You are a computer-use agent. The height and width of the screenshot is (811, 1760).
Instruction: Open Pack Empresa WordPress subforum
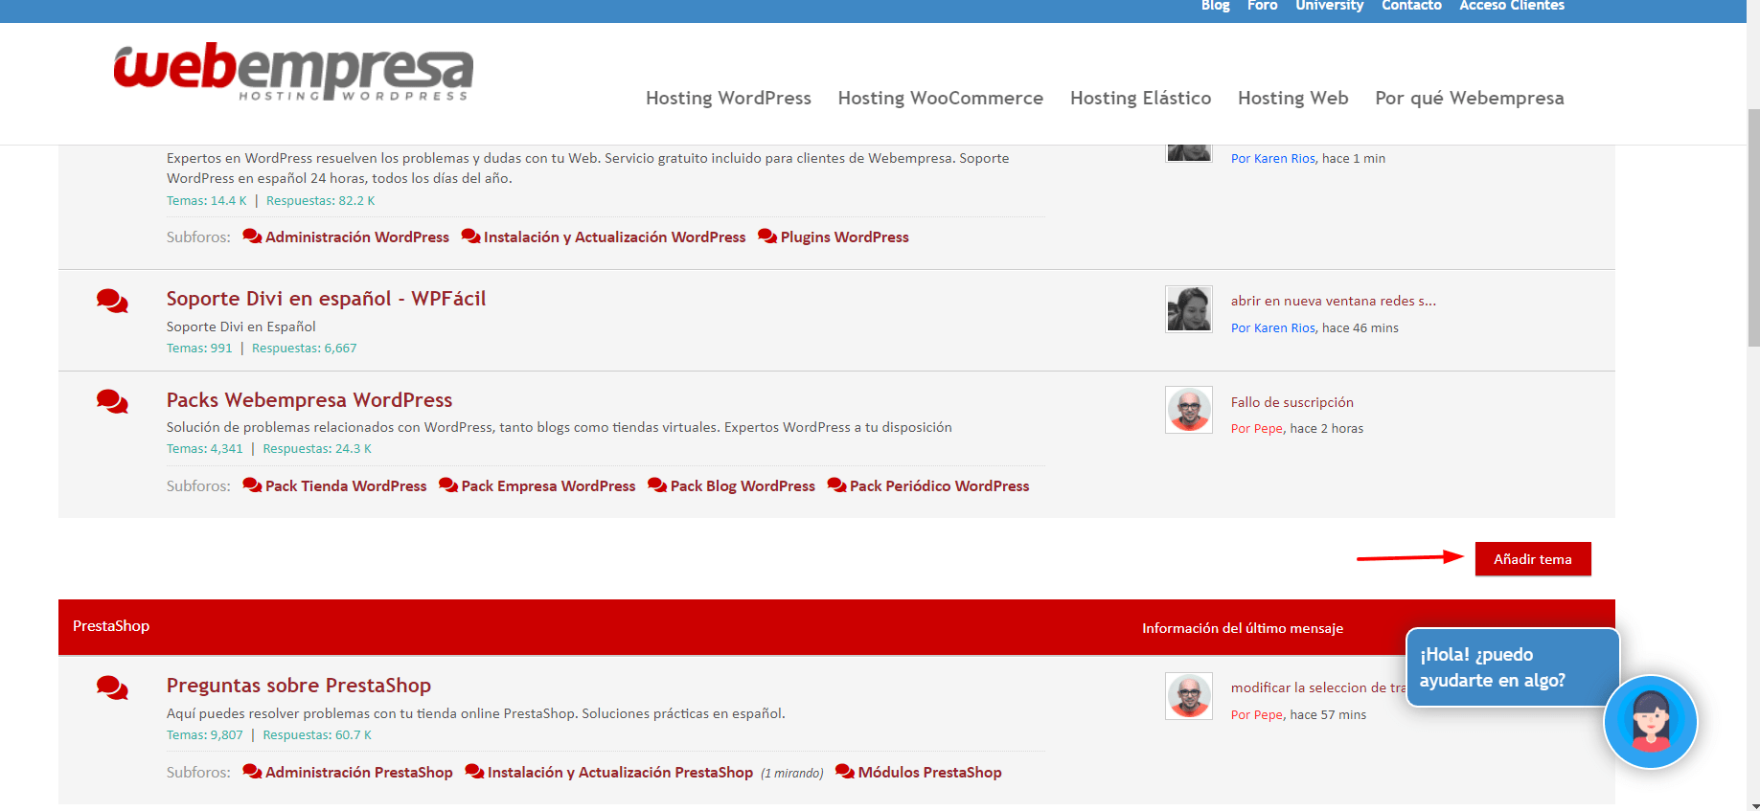(548, 486)
